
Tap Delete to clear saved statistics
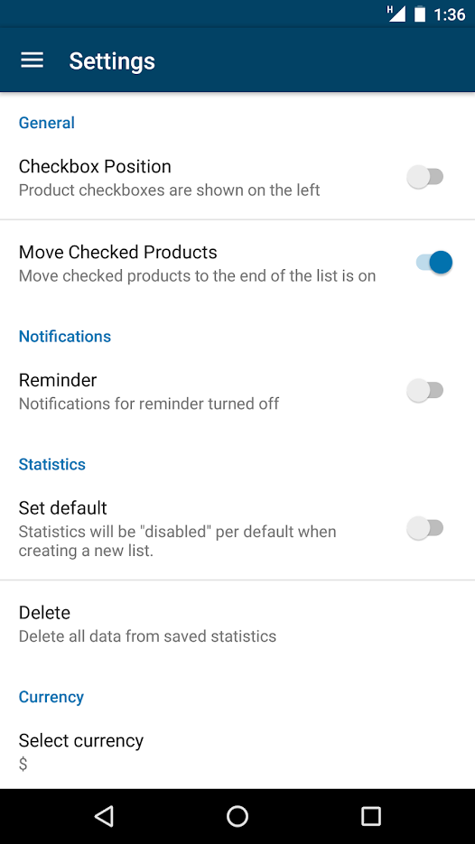[x=237, y=624]
